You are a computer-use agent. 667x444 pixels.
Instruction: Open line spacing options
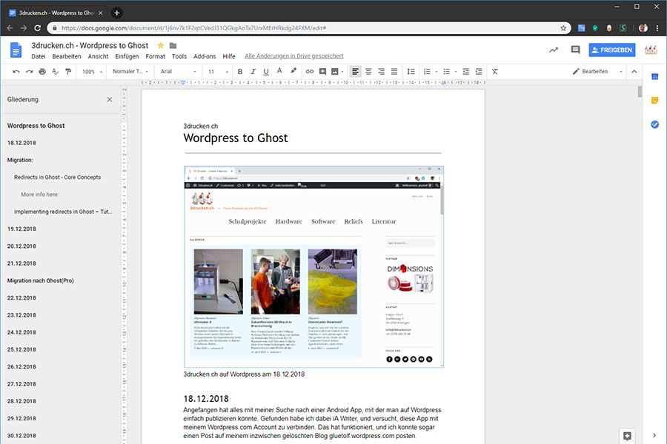tap(411, 71)
